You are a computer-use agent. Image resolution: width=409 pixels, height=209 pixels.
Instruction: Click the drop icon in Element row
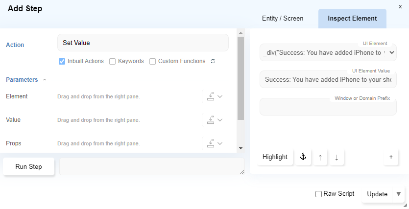(211, 96)
